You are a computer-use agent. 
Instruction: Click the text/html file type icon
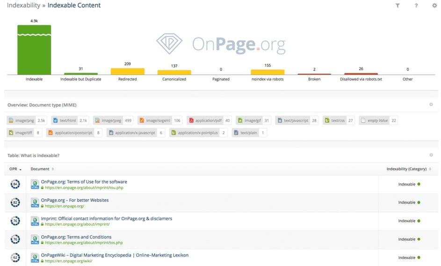coord(55,120)
